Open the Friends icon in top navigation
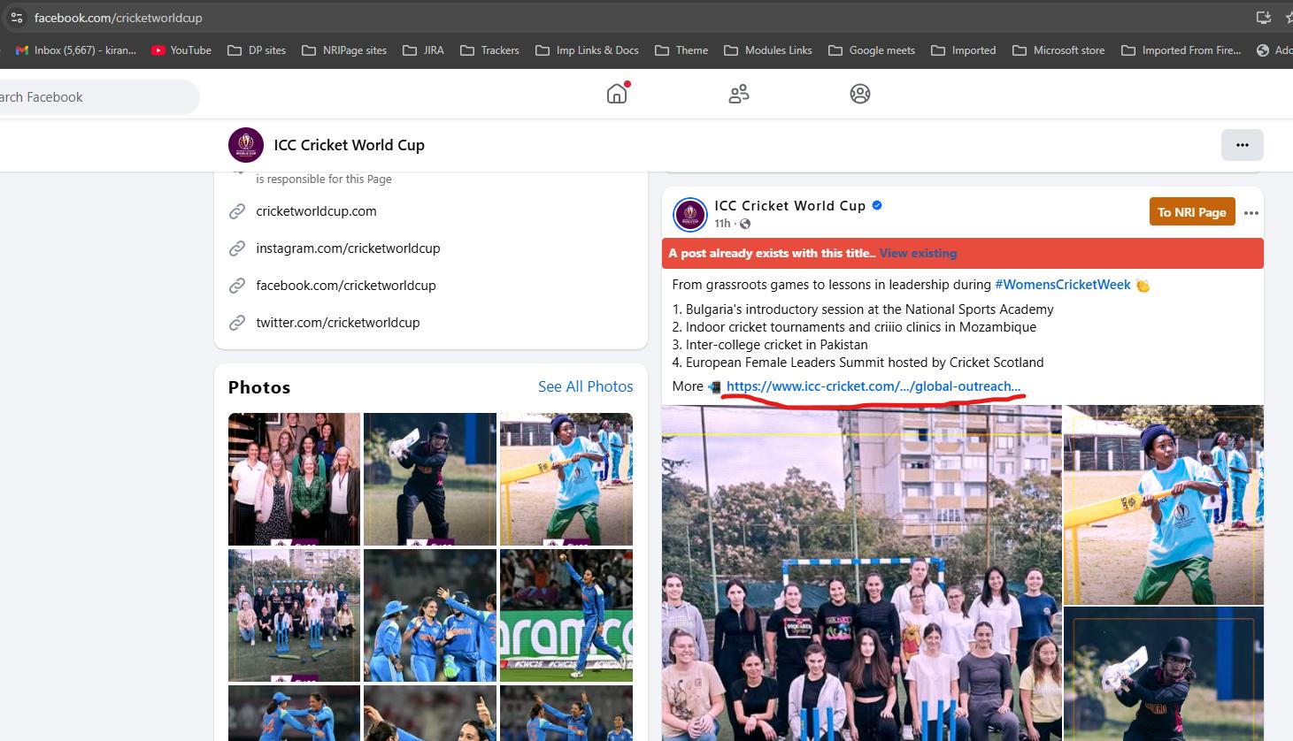The width and height of the screenshot is (1293, 741). pyautogui.click(x=739, y=93)
